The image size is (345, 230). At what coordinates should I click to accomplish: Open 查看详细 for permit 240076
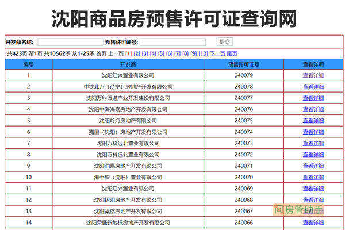click(313, 109)
